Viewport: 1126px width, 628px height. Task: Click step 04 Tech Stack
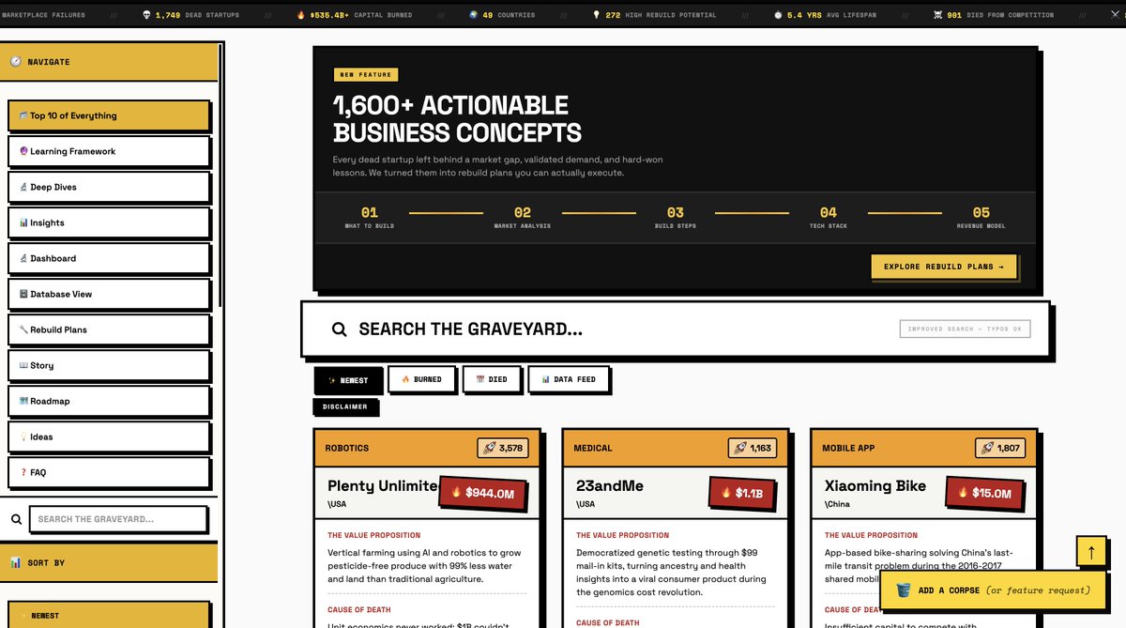[828, 218]
